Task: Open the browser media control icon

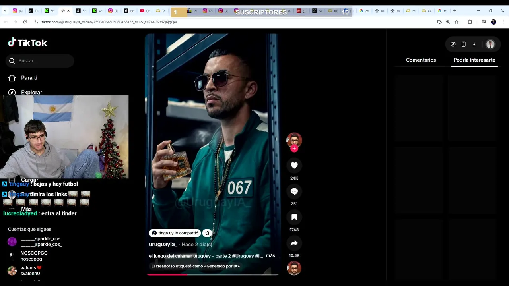Action: pos(484,22)
